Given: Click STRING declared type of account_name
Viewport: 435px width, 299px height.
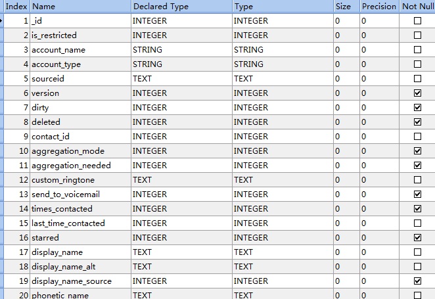Looking at the screenshot, I should point(181,50).
